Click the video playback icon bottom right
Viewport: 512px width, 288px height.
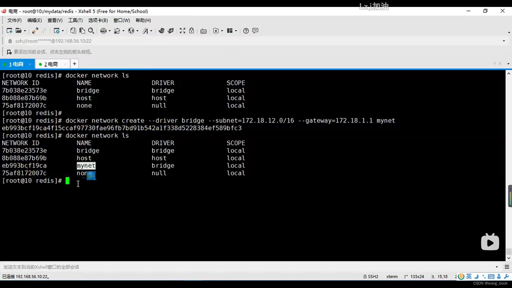point(490,242)
